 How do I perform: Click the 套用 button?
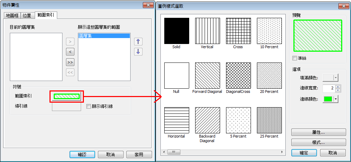[139, 154]
